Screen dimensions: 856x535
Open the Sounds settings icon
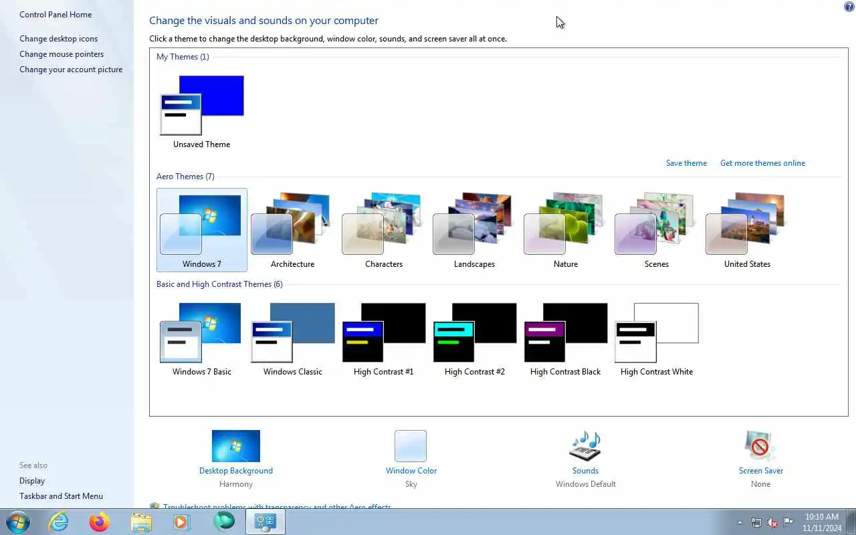coord(585,446)
